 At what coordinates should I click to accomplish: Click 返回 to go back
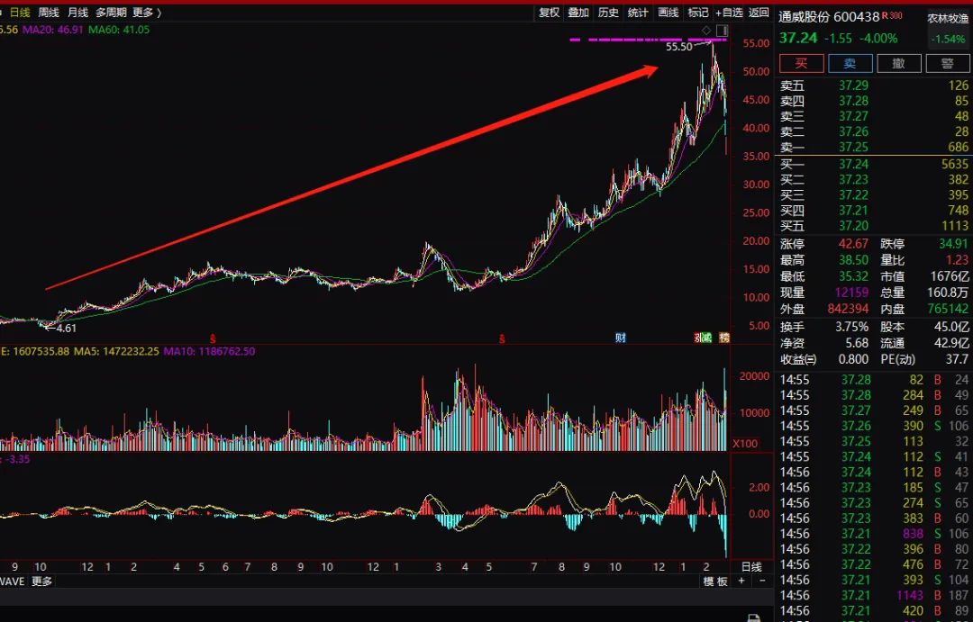point(759,13)
